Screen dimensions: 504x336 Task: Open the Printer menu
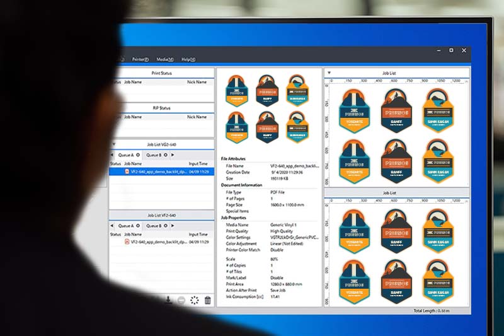point(140,59)
